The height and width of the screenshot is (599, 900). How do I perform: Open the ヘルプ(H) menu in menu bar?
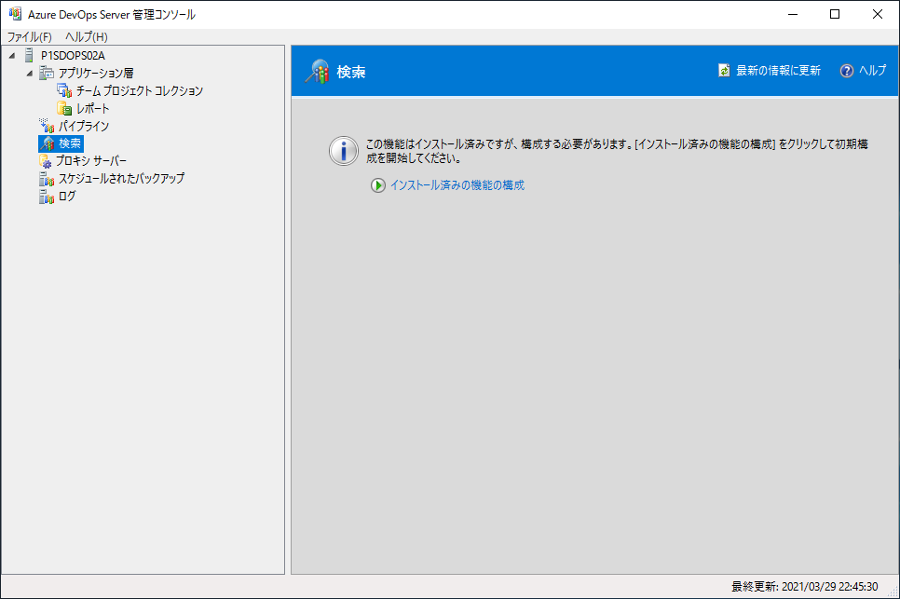tap(87, 37)
